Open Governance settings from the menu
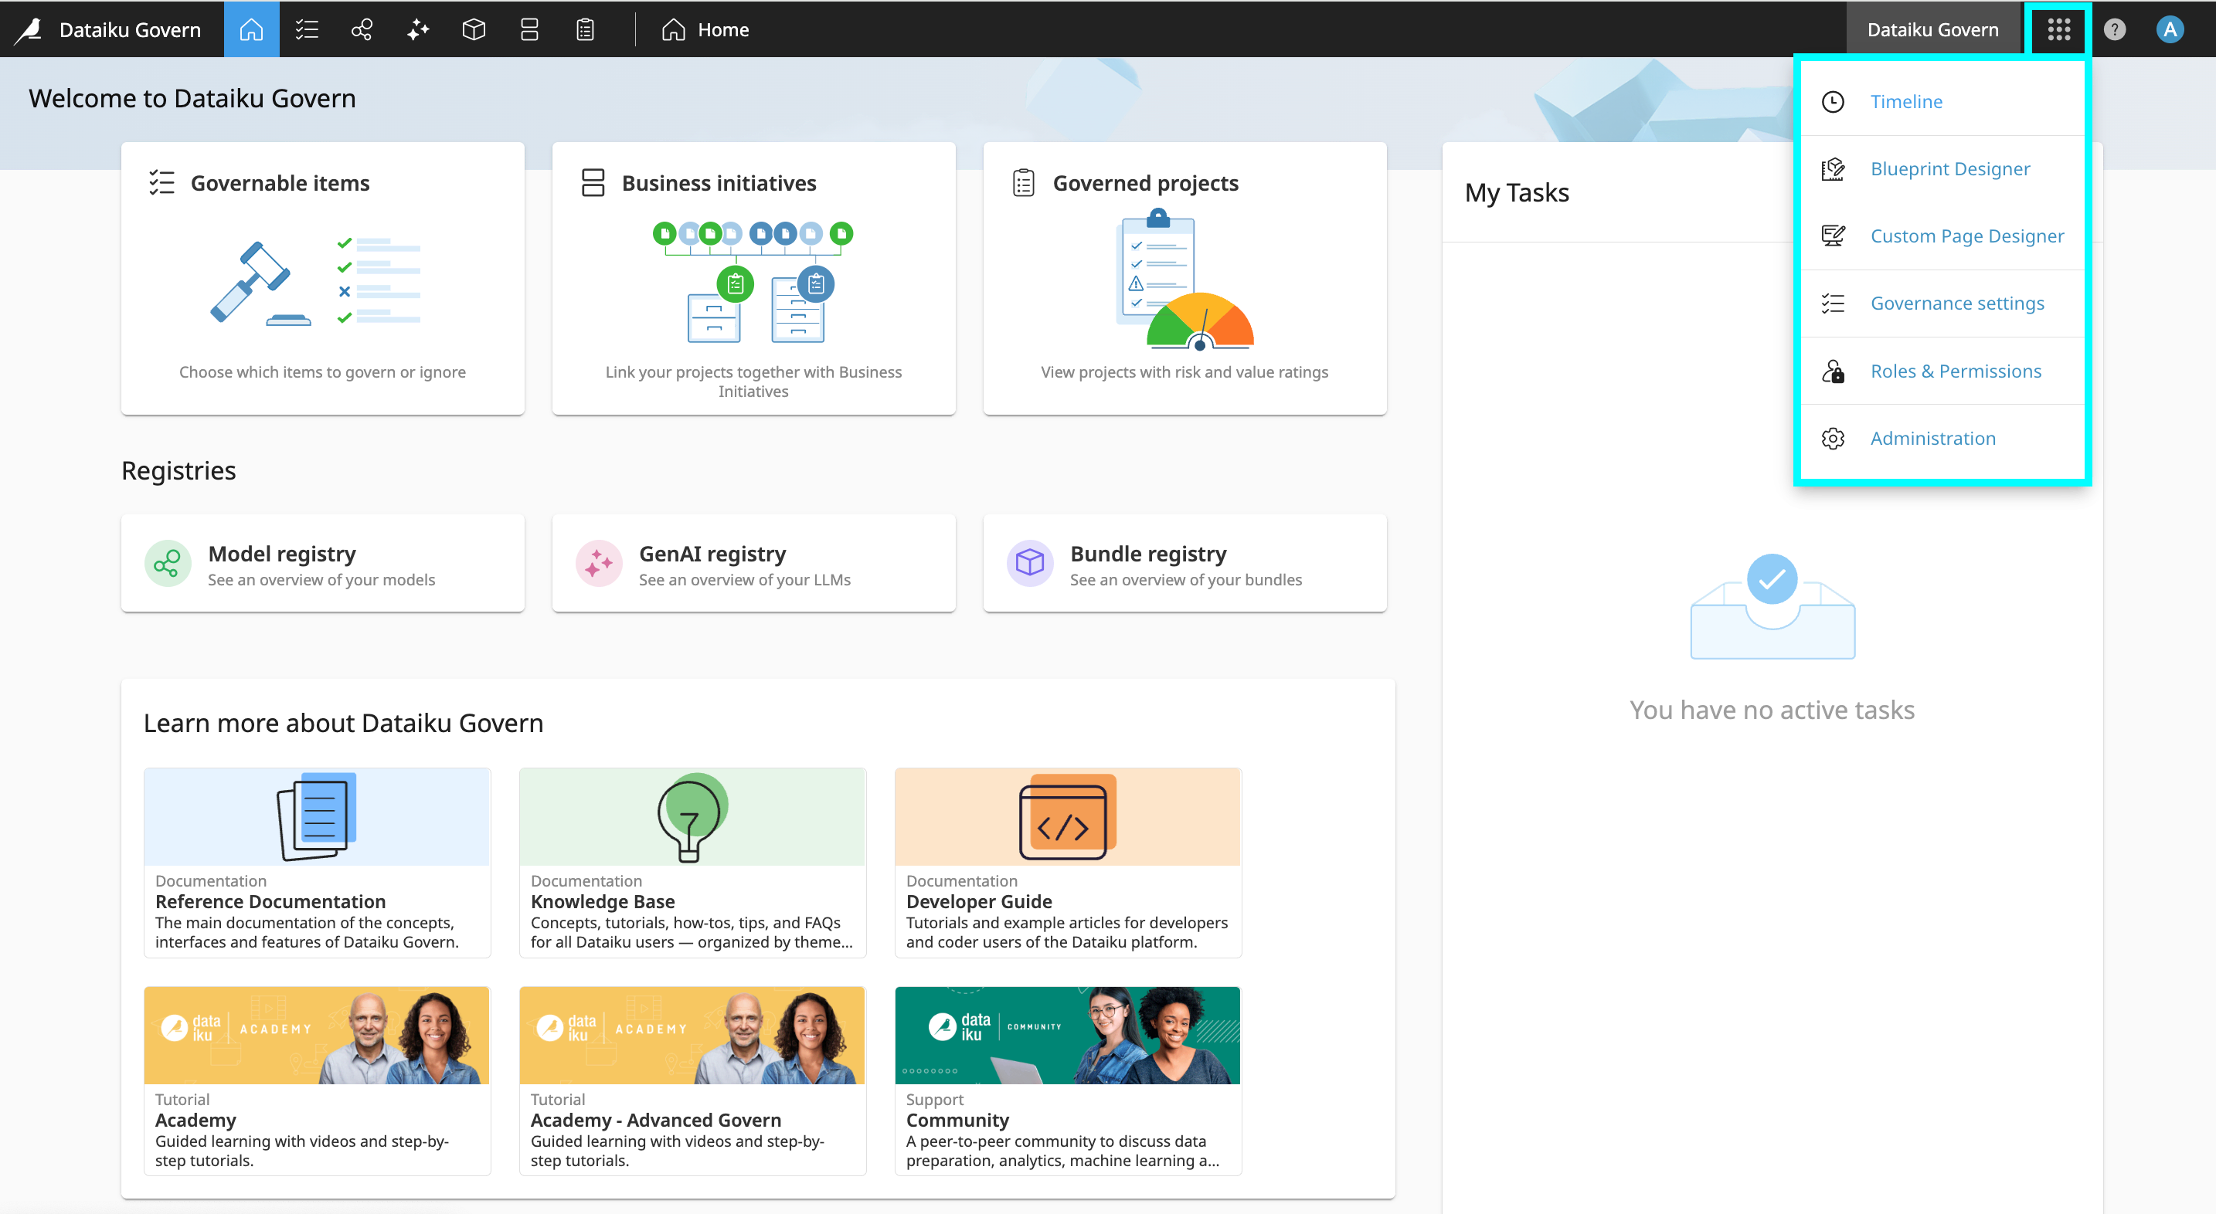The width and height of the screenshot is (2216, 1214). (1956, 303)
